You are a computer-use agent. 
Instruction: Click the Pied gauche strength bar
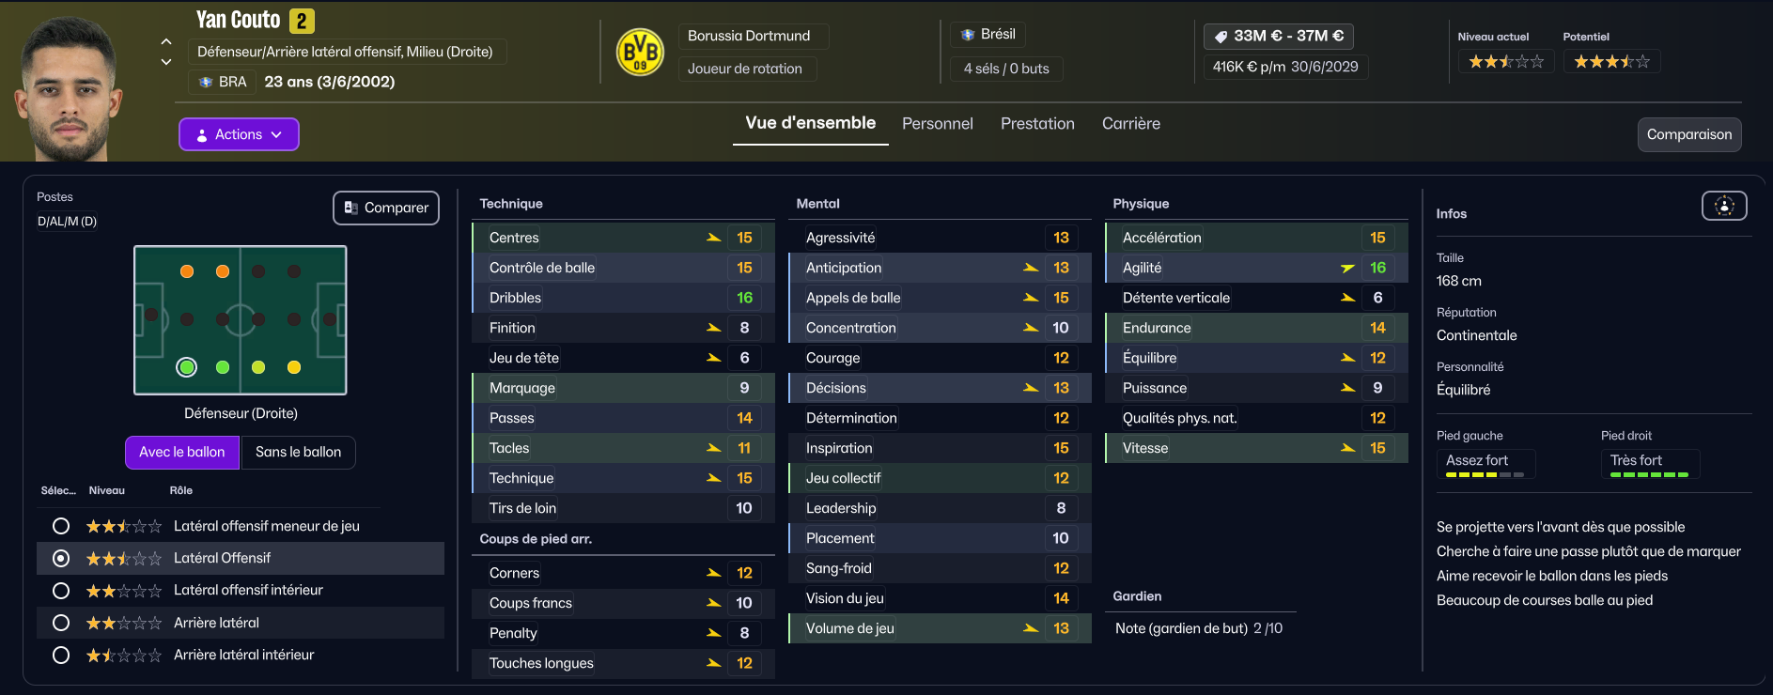click(1485, 475)
